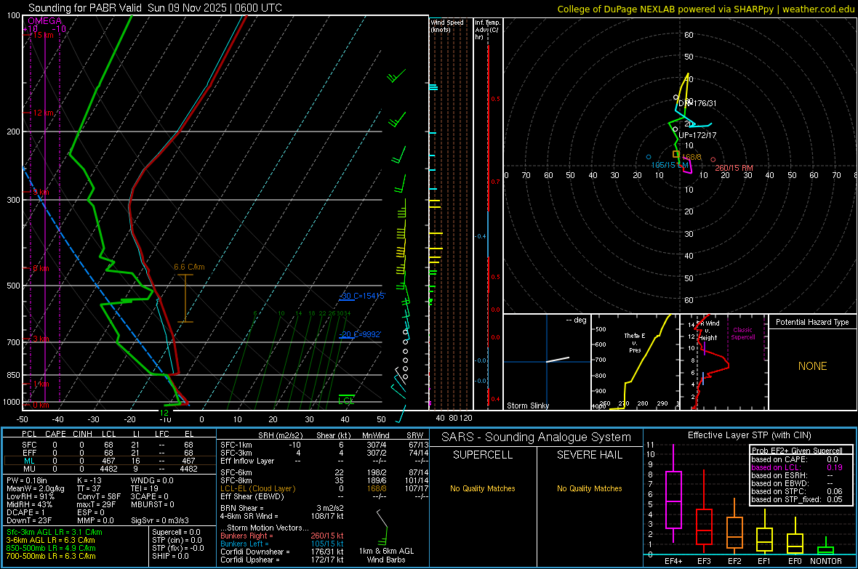Click the SHIP = 0.0 parameter
The image size is (858, 569).
pos(170,556)
